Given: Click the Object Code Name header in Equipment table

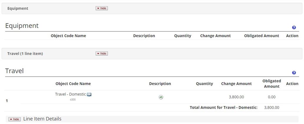Looking at the screenshot, I should coord(68,36).
